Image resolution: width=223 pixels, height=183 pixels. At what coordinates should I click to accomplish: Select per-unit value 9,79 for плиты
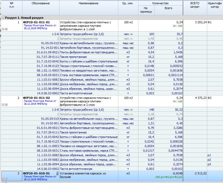tap(151, 128)
